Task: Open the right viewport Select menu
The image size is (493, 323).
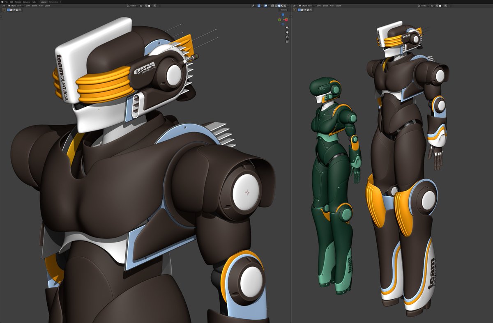Action: (325, 6)
